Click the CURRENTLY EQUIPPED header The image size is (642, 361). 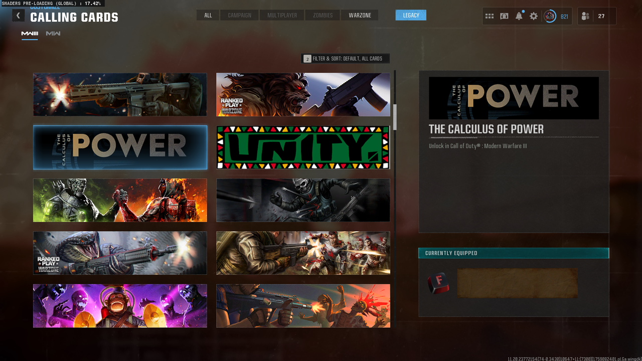pyautogui.click(x=514, y=253)
